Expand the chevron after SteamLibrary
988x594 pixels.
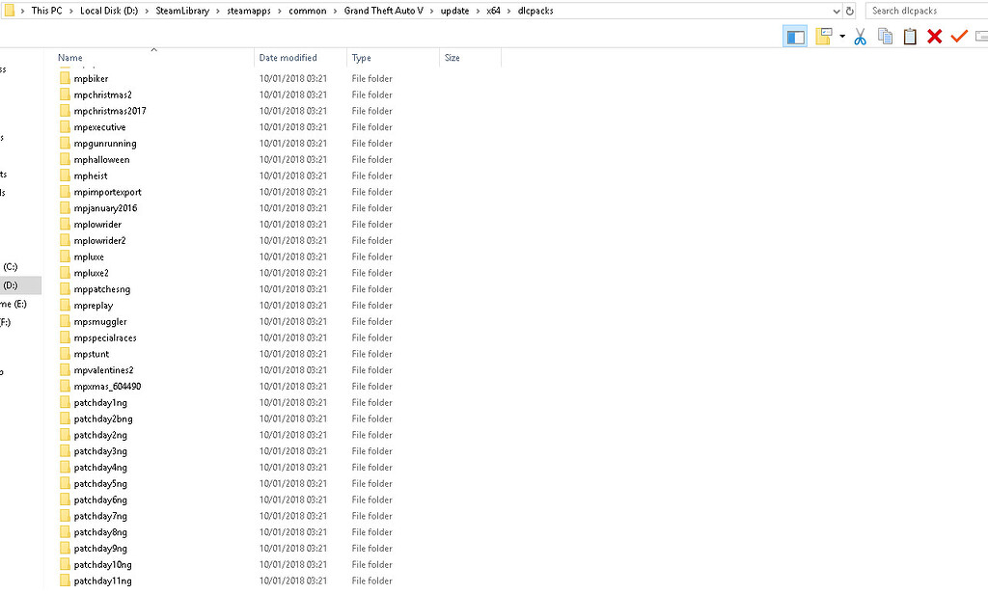tap(218, 11)
